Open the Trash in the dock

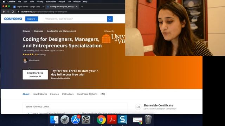148,119
